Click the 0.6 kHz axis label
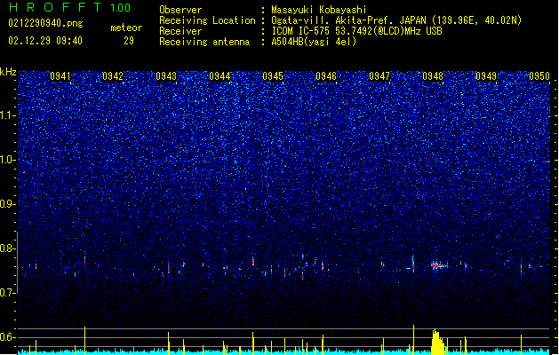Viewport: 559px width, 355px height. [x=8, y=337]
